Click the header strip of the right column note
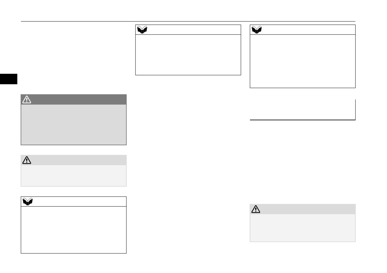 click(x=303, y=30)
